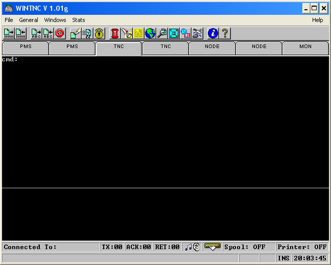Toggle the ear listen icon in status bar
The image size is (331, 265).
(196, 247)
